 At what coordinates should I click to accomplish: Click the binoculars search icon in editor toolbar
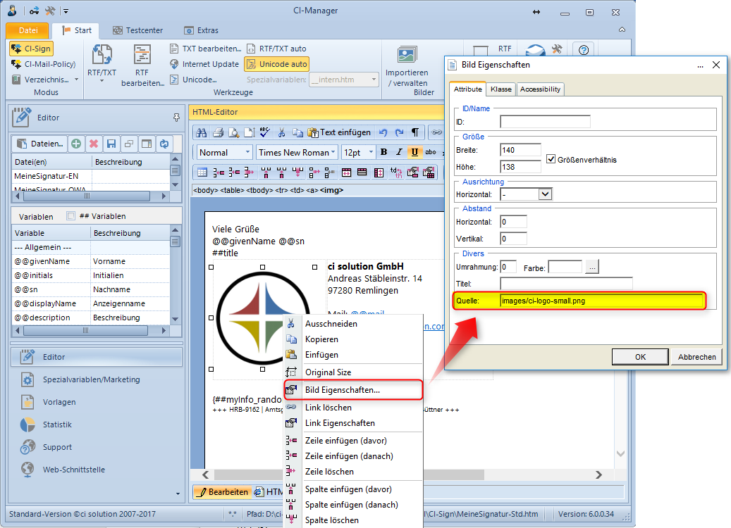coord(202,132)
